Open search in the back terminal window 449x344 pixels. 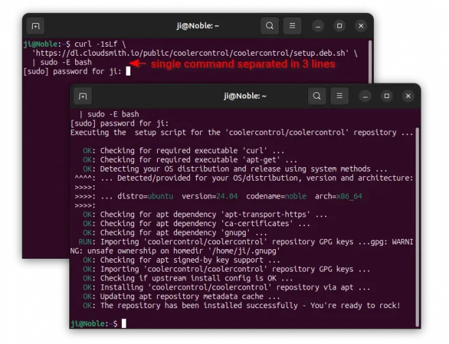point(269,26)
